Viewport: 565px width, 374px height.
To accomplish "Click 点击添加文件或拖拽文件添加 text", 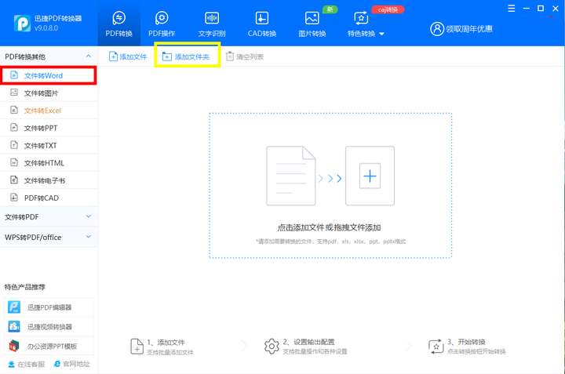I will 329,227.
